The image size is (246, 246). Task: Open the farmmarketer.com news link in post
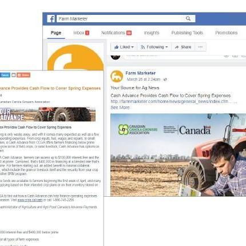pyautogui.click(x=174, y=101)
